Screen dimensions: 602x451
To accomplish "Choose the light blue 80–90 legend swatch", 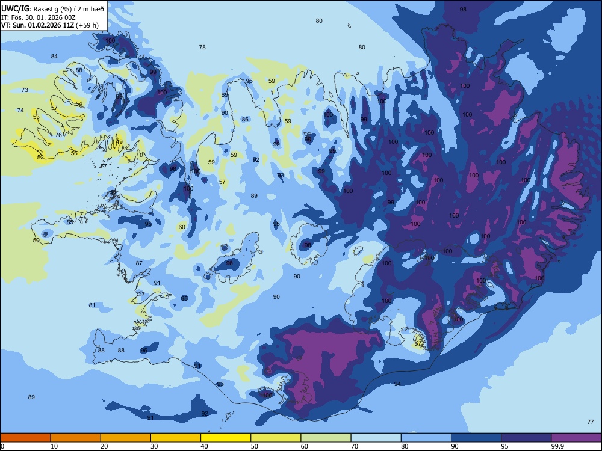I will coord(426,438).
